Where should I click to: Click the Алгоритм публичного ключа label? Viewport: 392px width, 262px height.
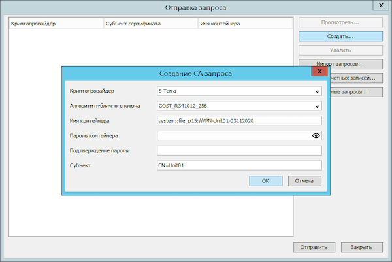click(x=105, y=106)
